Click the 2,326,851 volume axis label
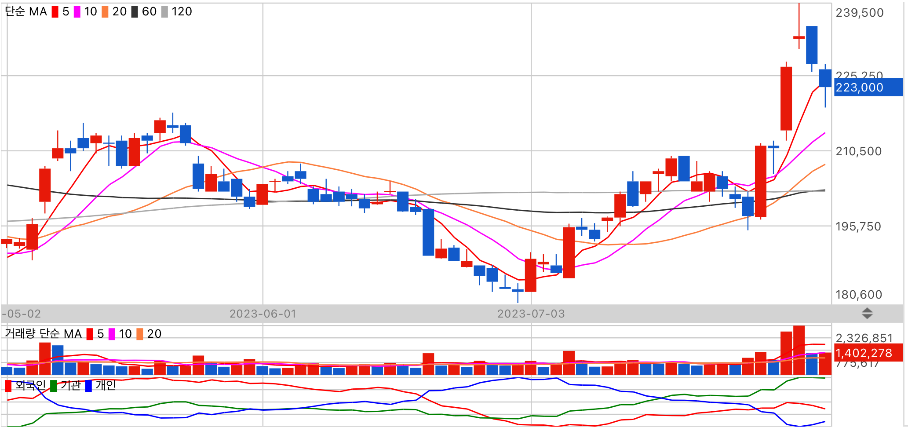 pyautogui.click(x=864, y=338)
